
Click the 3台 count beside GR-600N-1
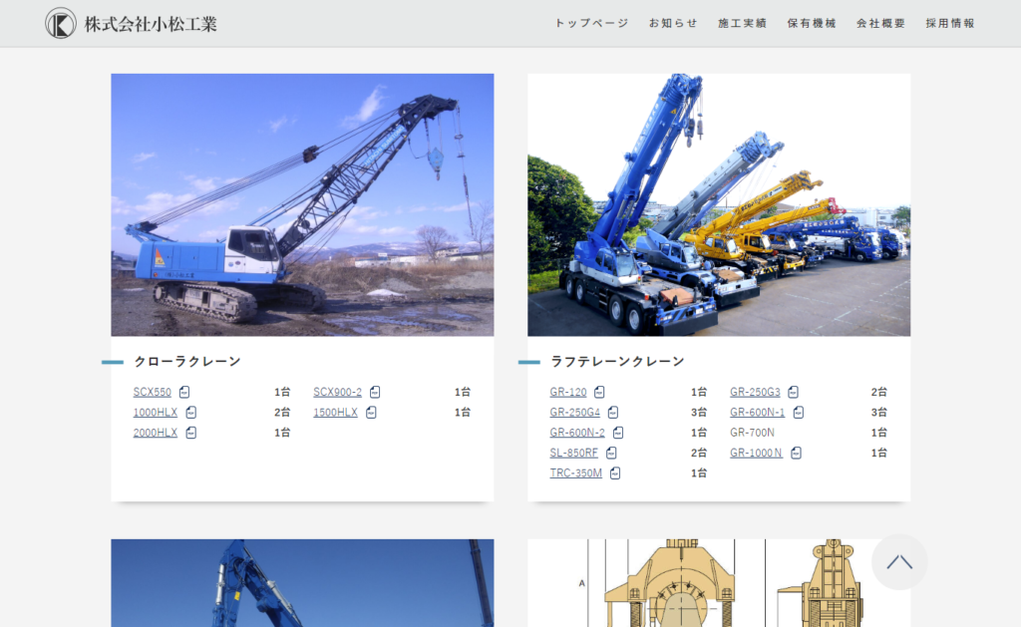click(x=879, y=412)
